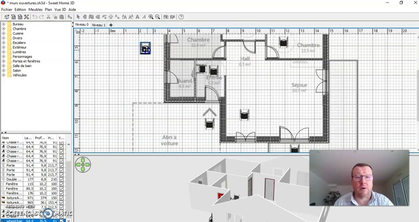419x222 pixels.
Task: Click the Open home toolbar icon
Action: (x=14, y=17)
